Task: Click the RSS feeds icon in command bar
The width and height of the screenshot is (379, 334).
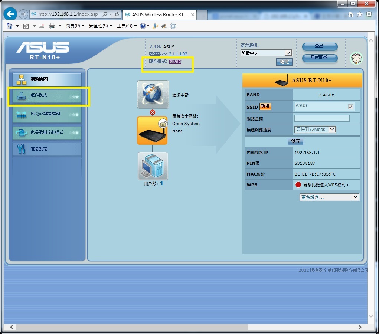Action: click(x=26, y=26)
